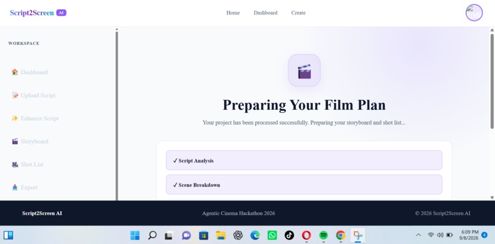Click the house icon beside Dashboard
The height and width of the screenshot is (244, 495).
15,72
